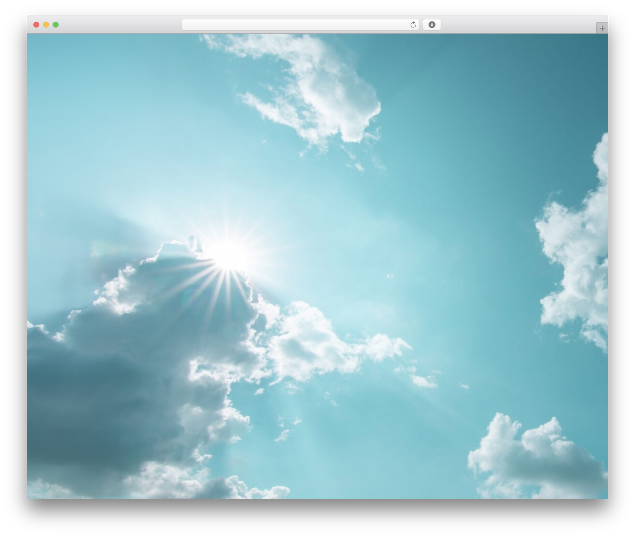Focus the browser address bar
Screen dimensions: 635x537
tap(300, 25)
